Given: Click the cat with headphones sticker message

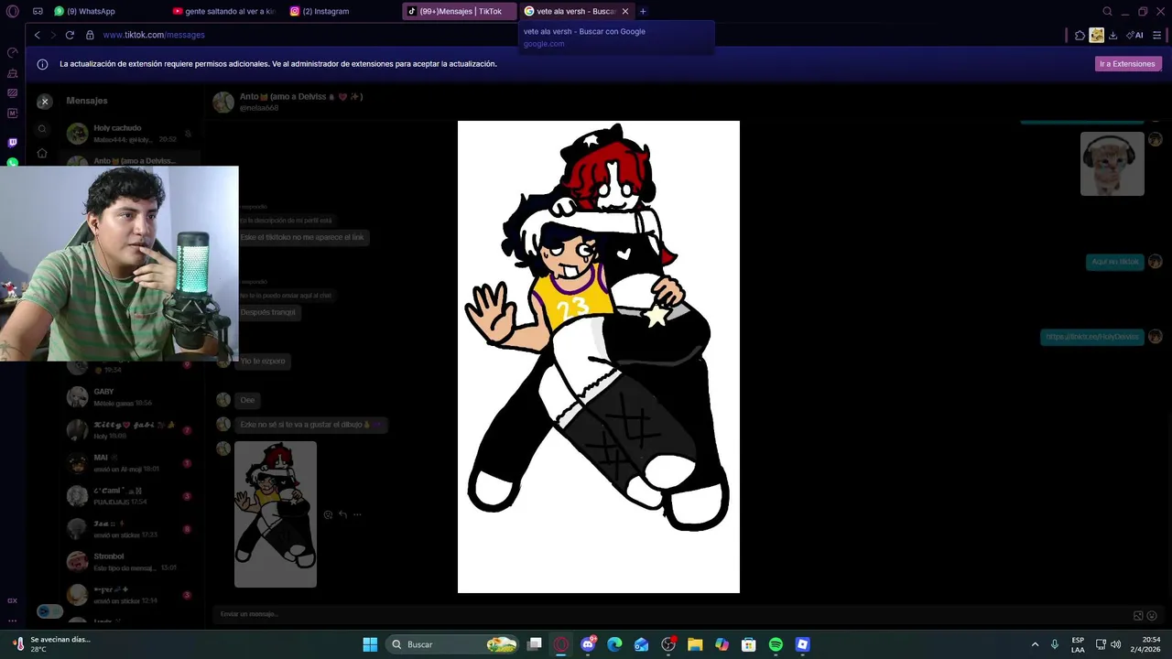Looking at the screenshot, I should click(x=1112, y=164).
